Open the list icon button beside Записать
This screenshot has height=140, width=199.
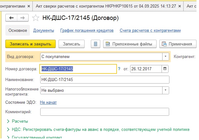click(x=96, y=44)
